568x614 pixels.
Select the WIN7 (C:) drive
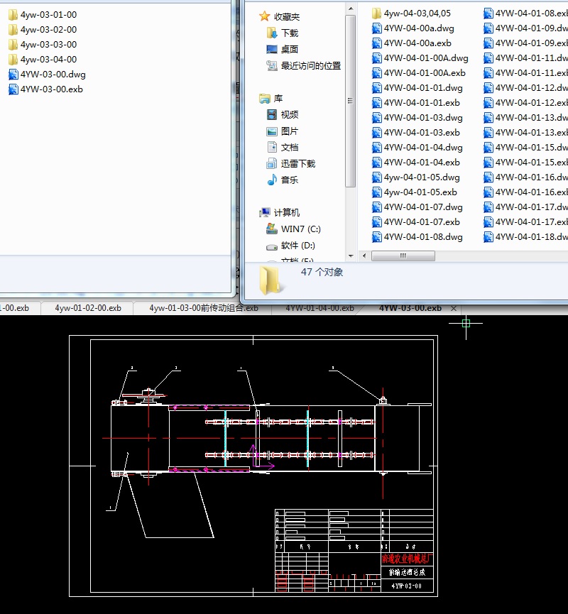(300, 229)
